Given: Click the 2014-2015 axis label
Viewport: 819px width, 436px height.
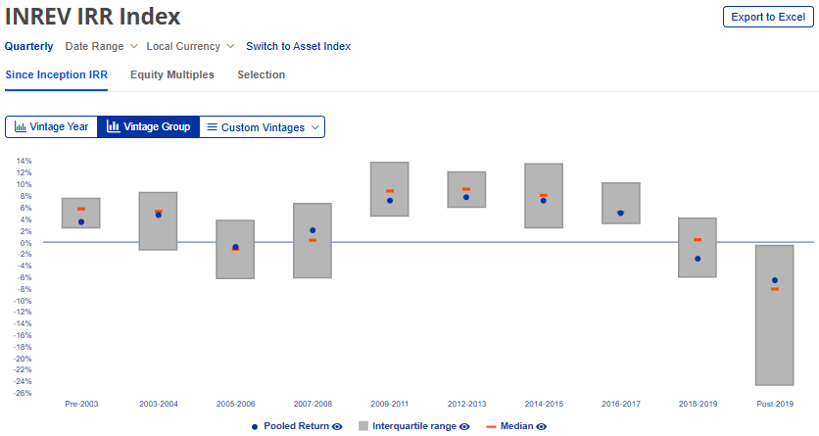Looking at the screenshot, I should pos(544,404).
